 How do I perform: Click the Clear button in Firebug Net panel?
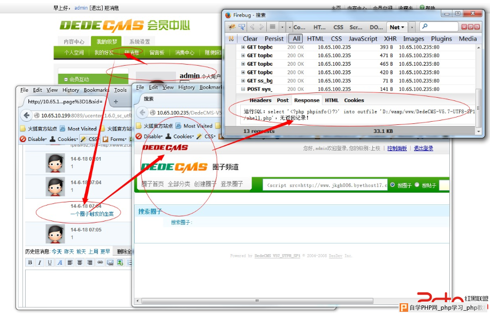(250, 38)
